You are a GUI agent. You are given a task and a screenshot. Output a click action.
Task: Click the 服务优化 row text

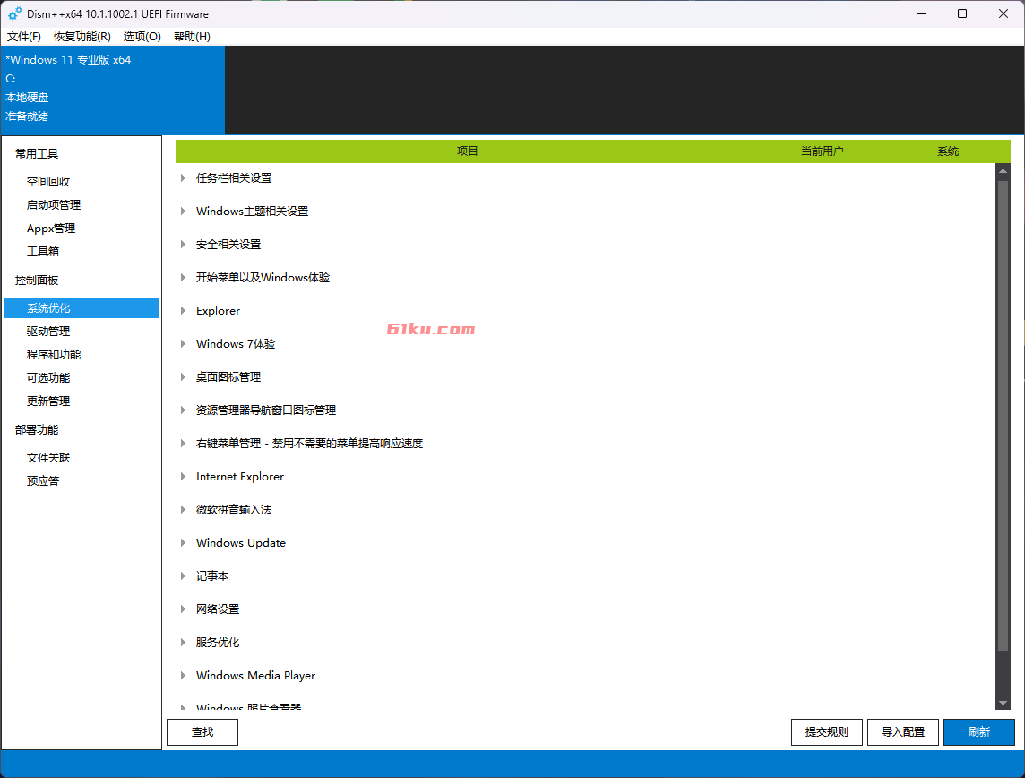point(218,643)
